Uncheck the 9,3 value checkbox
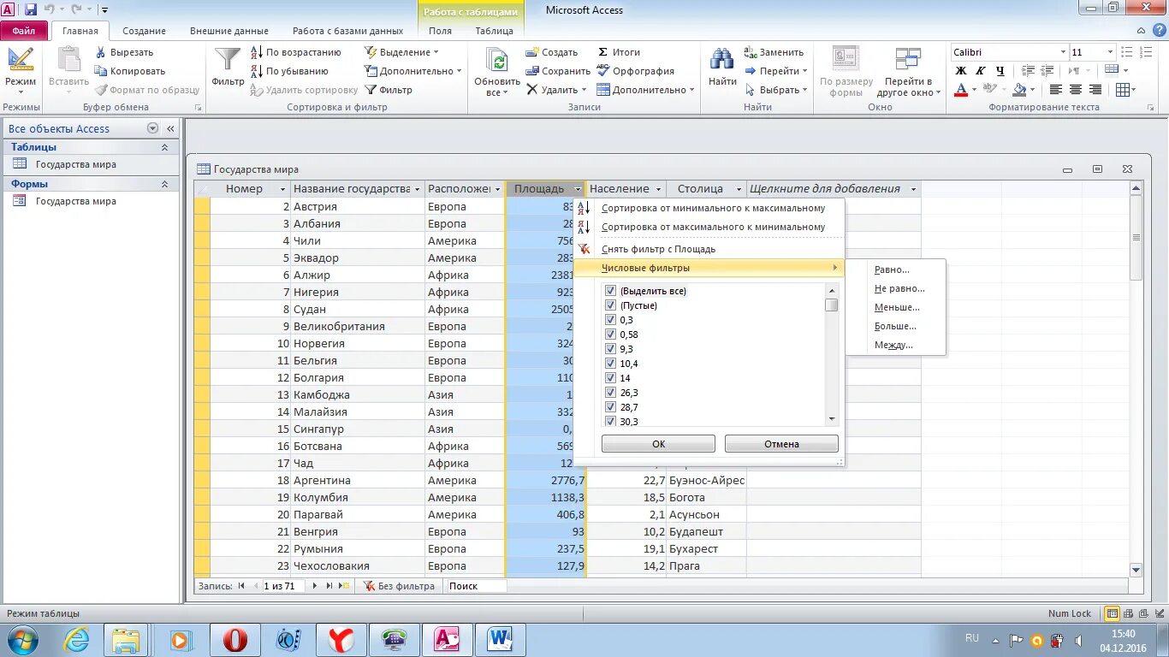This screenshot has height=657, width=1169. click(x=610, y=349)
